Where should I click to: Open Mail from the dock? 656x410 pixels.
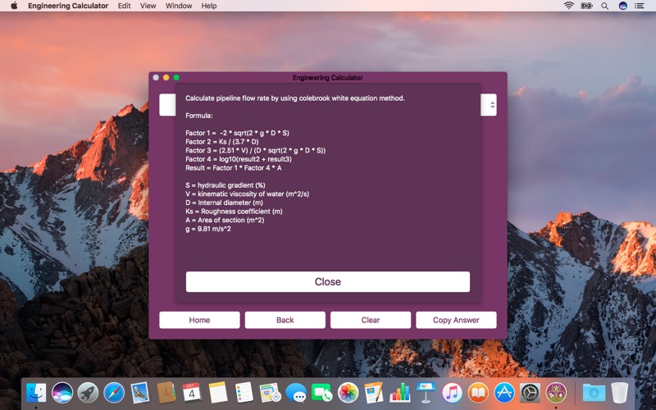point(139,393)
